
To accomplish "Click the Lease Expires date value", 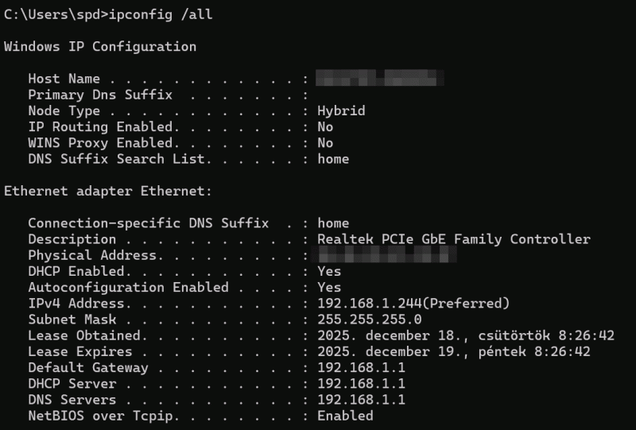I will (x=453, y=351).
